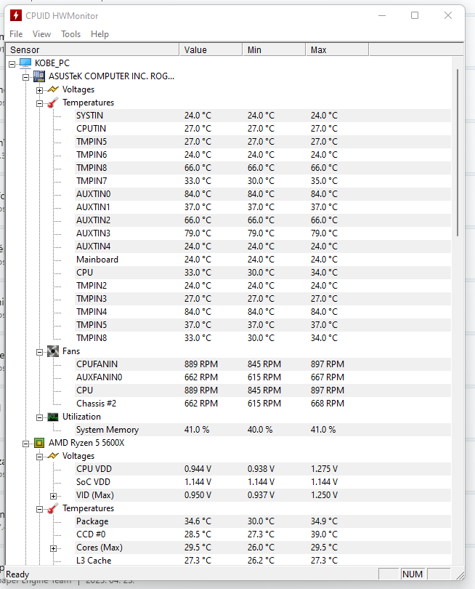Viewport: 475px width, 589px height.
Task: Open the View menu
Action: 41,34
